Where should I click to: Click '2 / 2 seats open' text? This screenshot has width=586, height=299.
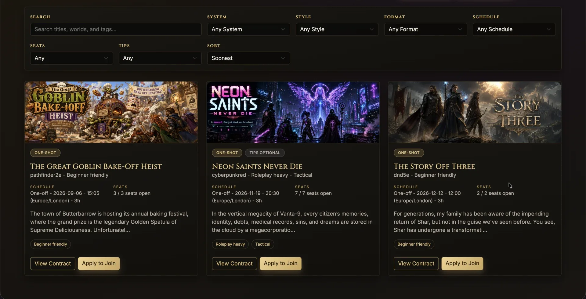point(495,193)
